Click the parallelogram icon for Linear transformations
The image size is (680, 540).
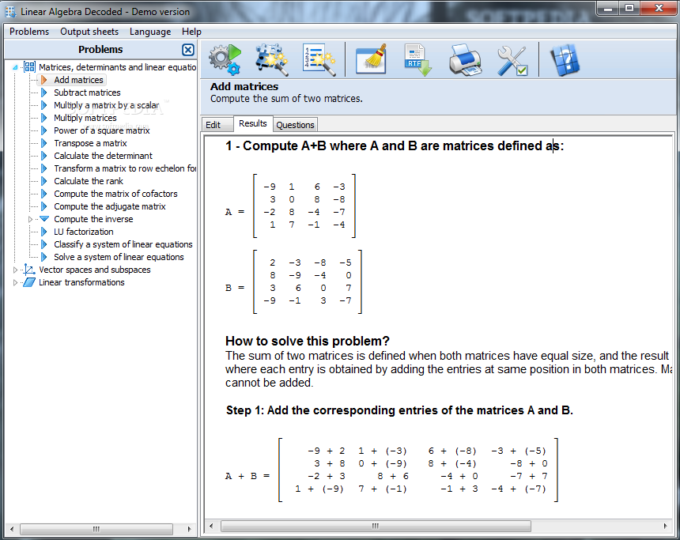tap(29, 282)
